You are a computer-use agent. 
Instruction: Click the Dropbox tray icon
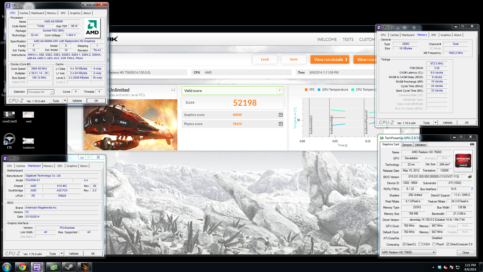(x=439, y=267)
